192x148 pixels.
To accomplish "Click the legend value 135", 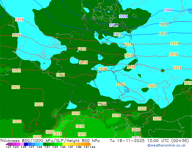I will 63,147.
